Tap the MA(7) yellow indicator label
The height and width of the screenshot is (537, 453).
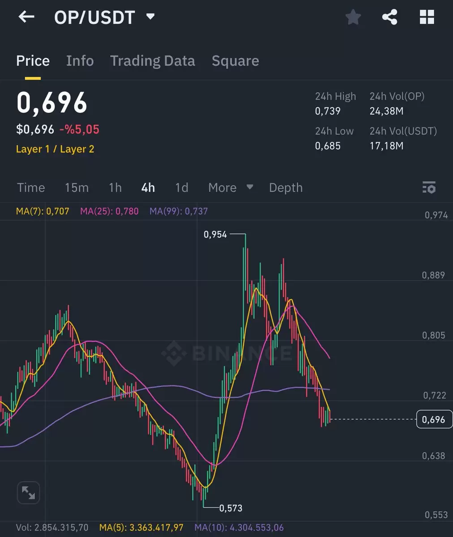click(43, 211)
